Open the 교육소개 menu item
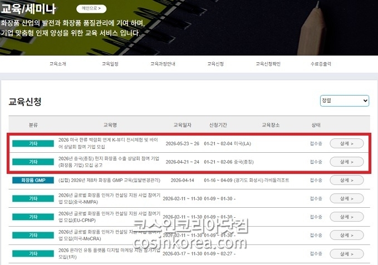The image size is (378, 265). pos(58,64)
